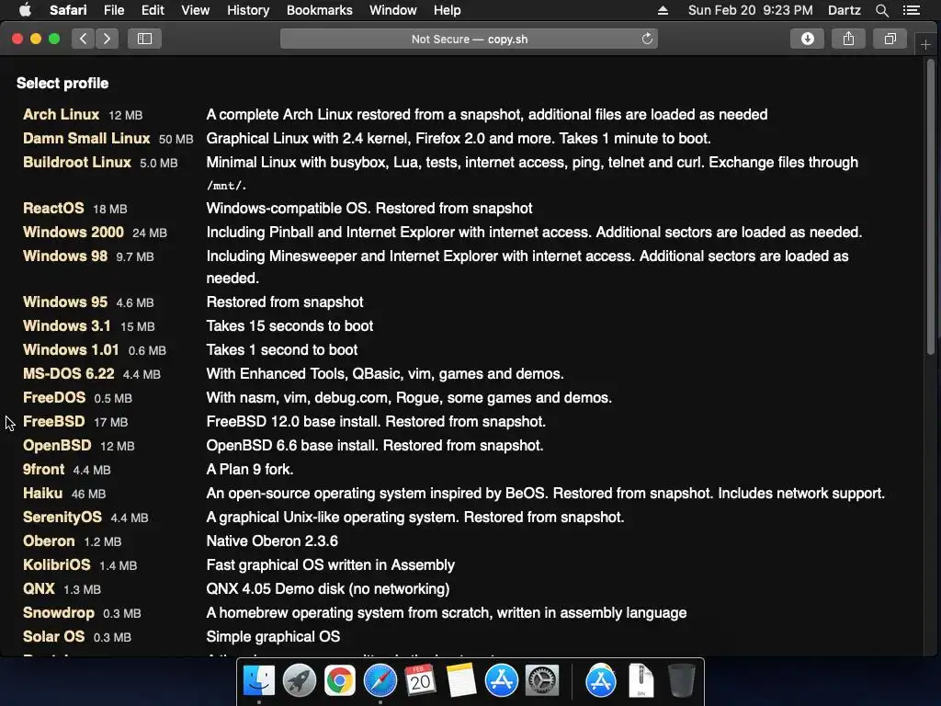Click 'A Plan 9 fork.' description
The width and height of the screenshot is (941, 706).
click(x=250, y=470)
